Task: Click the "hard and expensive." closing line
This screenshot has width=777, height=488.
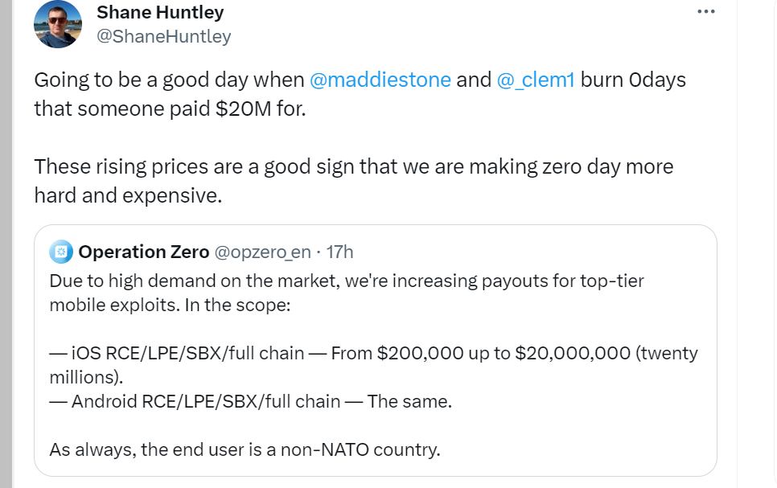Action: pos(127,195)
